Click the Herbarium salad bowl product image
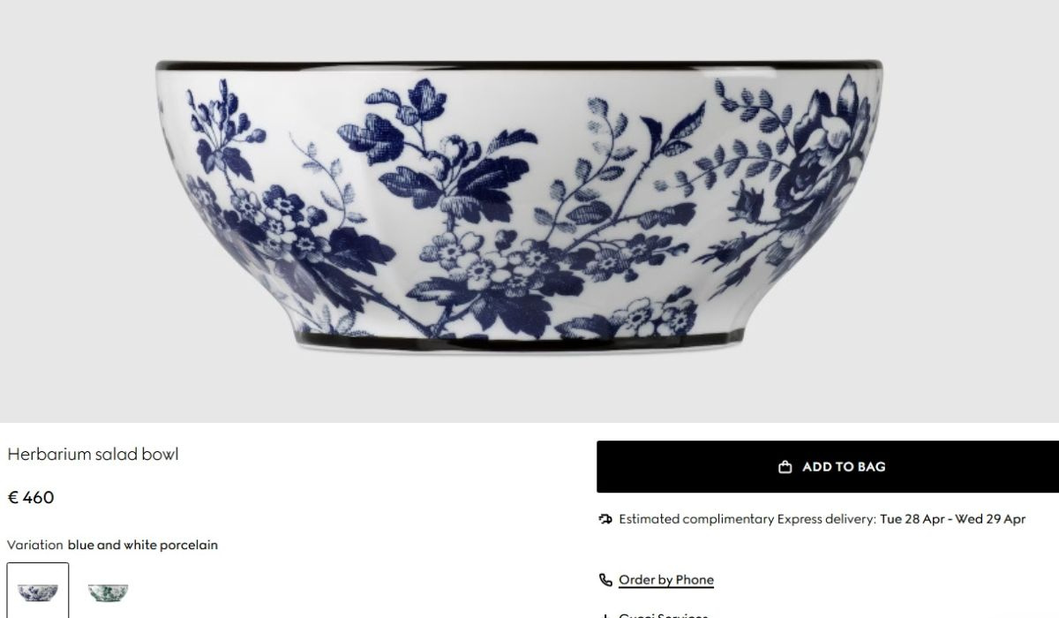The width and height of the screenshot is (1059, 618). pos(519,207)
